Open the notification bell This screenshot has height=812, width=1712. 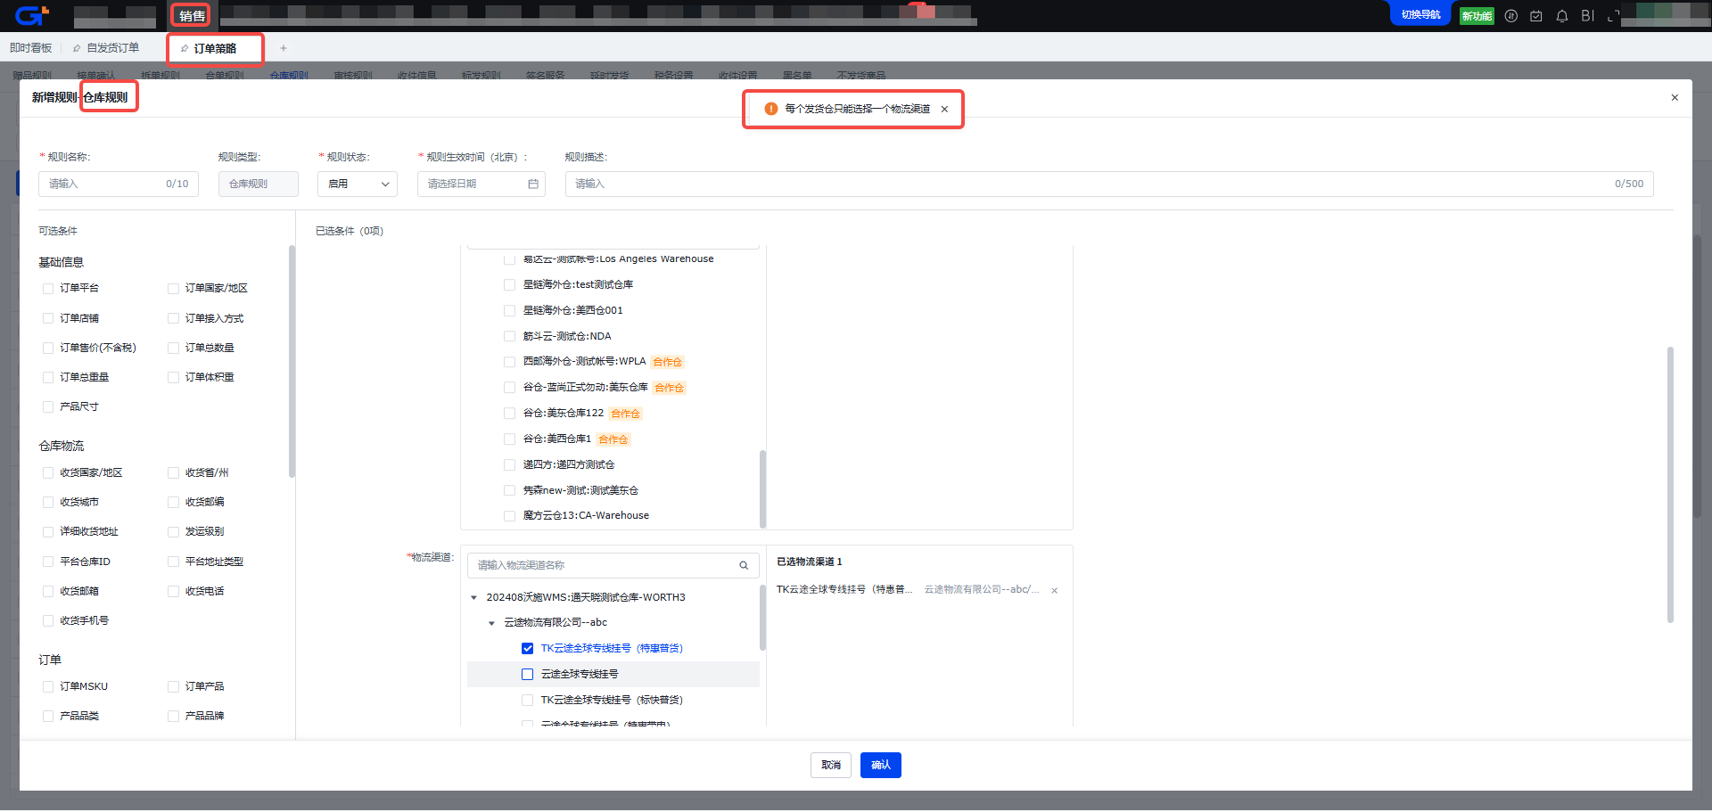pyautogui.click(x=1561, y=16)
